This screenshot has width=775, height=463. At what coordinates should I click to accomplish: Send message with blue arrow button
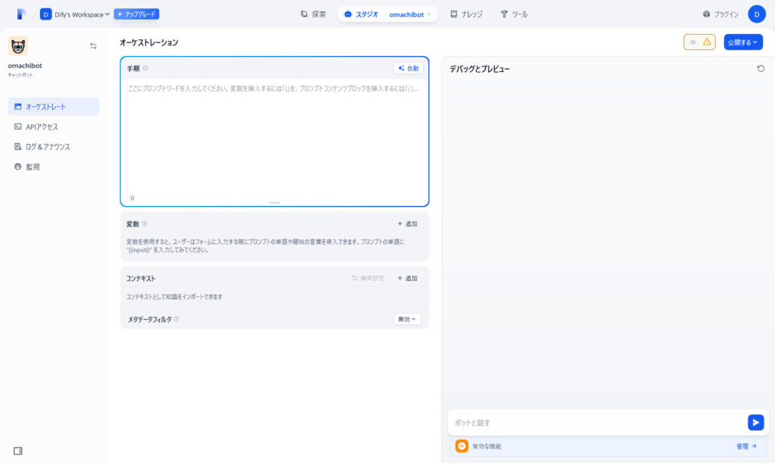coord(755,422)
